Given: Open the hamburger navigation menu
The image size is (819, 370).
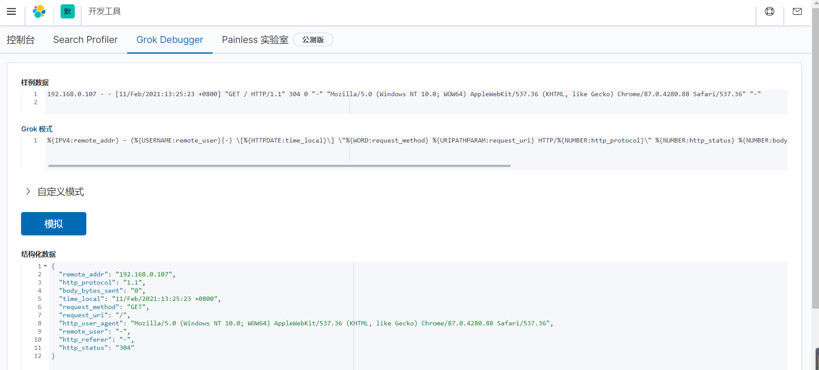Looking at the screenshot, I should pos(12,12).
